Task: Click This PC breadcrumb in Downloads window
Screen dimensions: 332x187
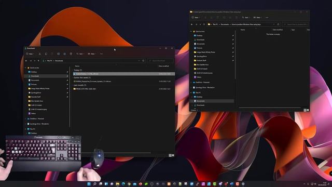Action: tap(50, 61)
